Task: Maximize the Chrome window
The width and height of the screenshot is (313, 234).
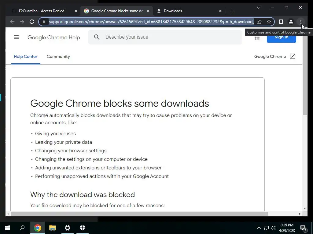Action: [x=286, y=8]
